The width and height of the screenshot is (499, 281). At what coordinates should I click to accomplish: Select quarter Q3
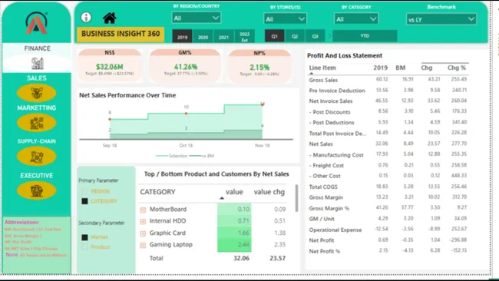click(x=315, y=36)
